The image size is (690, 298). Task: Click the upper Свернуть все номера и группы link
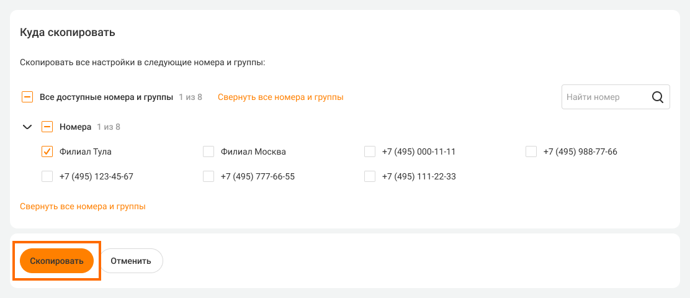280,97
